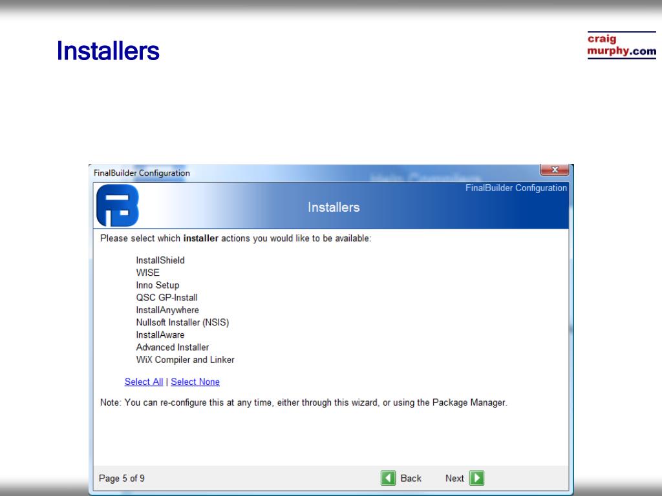Click the green Back arrow icon
Image resolution: width=662 pixels, height=496 pixels.
tap(388, 478)
